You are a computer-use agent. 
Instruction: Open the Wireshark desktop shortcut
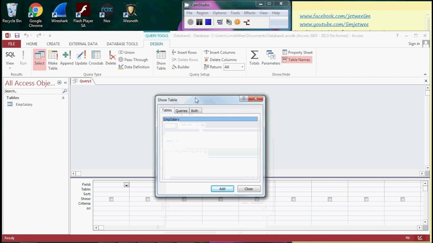(60, 13)
